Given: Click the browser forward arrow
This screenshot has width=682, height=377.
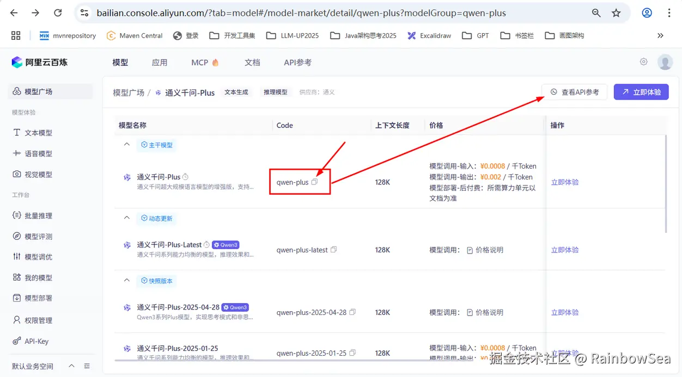Looking at the screenshot, I should [x=35, y=13].
